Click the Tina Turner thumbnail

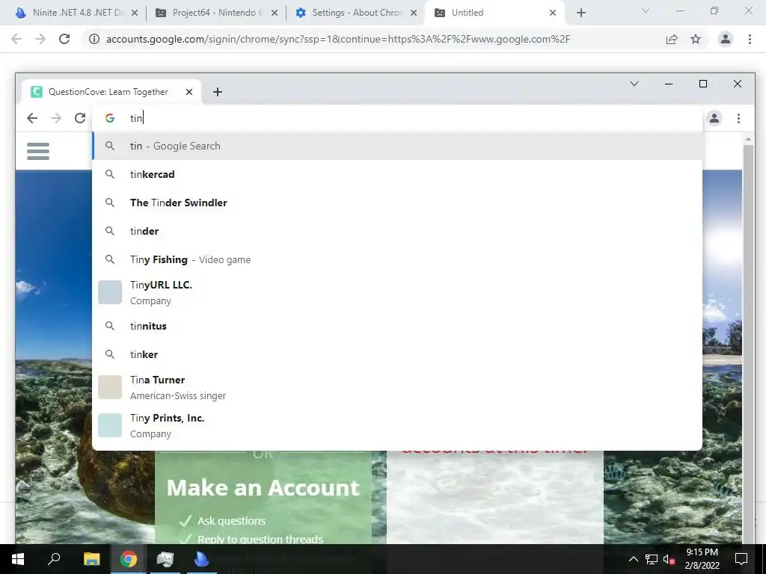110,387
